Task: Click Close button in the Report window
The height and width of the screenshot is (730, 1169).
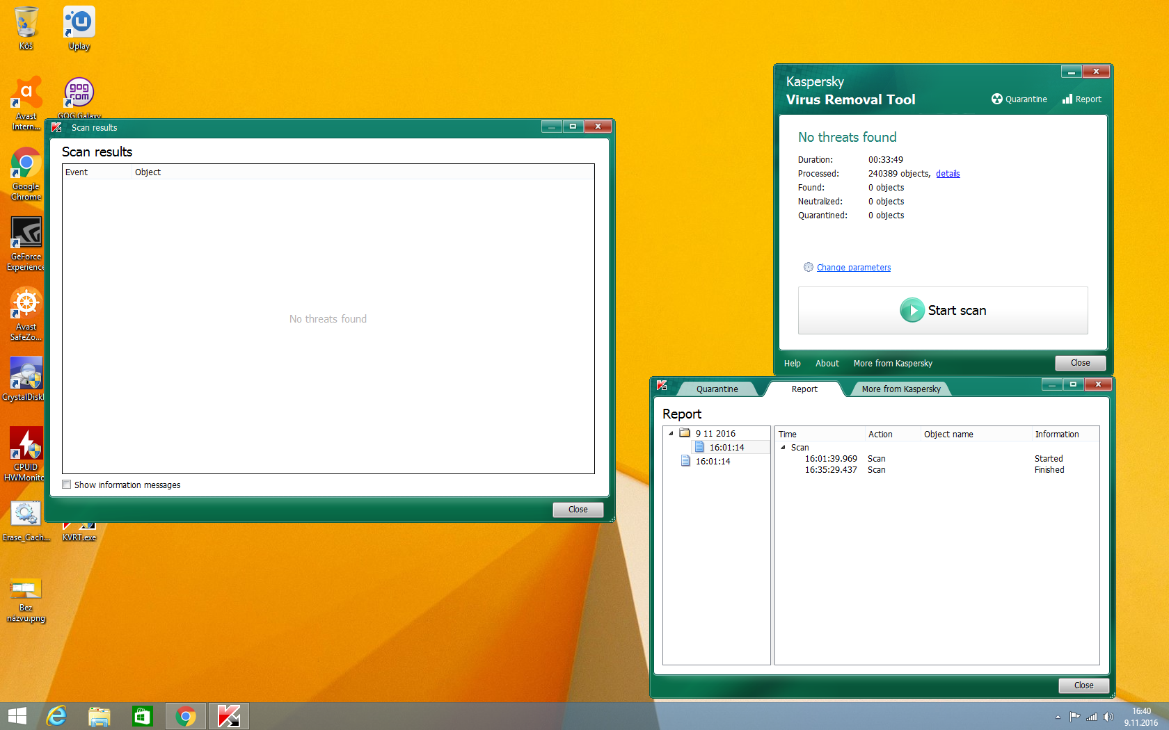Action: tap(1084, 686)
